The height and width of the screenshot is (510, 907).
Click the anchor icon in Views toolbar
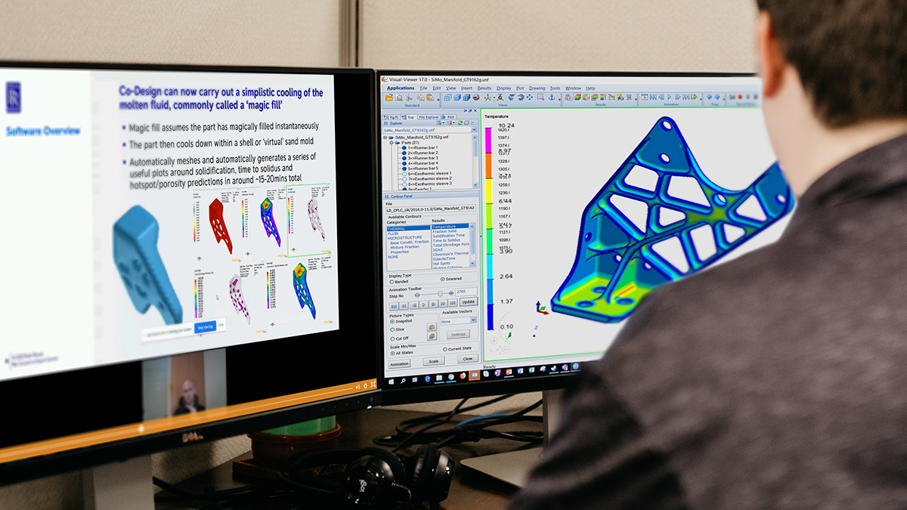coord(551,97)
